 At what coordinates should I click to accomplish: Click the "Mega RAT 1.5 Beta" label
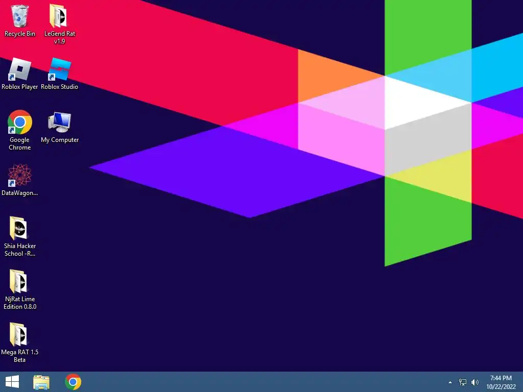(20, 356)
